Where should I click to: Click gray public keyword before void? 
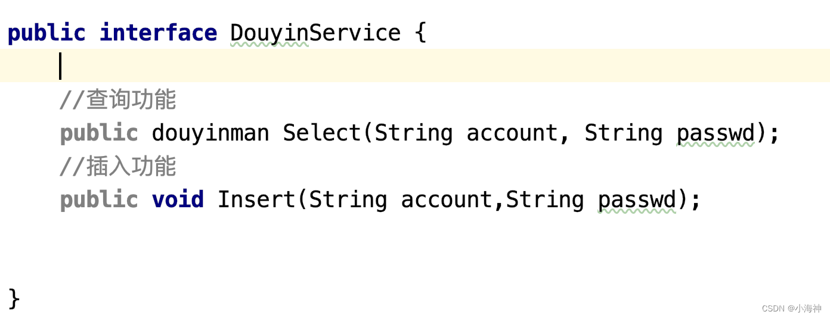coord(99,199)
